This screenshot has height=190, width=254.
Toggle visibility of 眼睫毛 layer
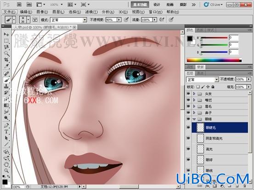188,128
